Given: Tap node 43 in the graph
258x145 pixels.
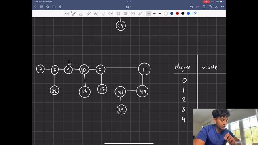Looking at the screenshot, I should point(120,92).
